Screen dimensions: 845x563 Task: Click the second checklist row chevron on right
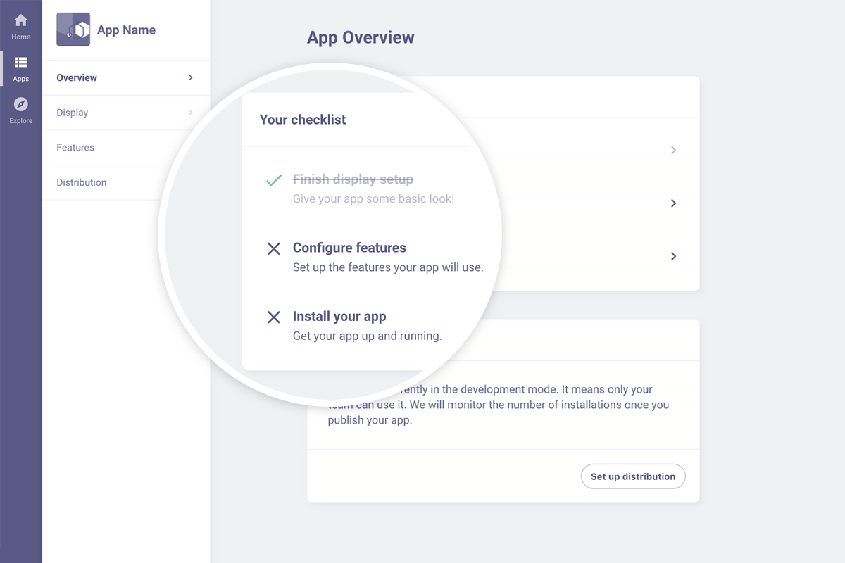674,203
